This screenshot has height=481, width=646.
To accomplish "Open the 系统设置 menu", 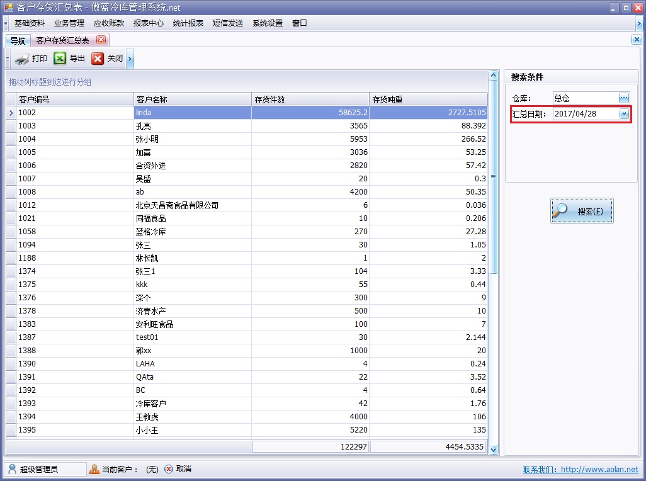I will 267,23.
